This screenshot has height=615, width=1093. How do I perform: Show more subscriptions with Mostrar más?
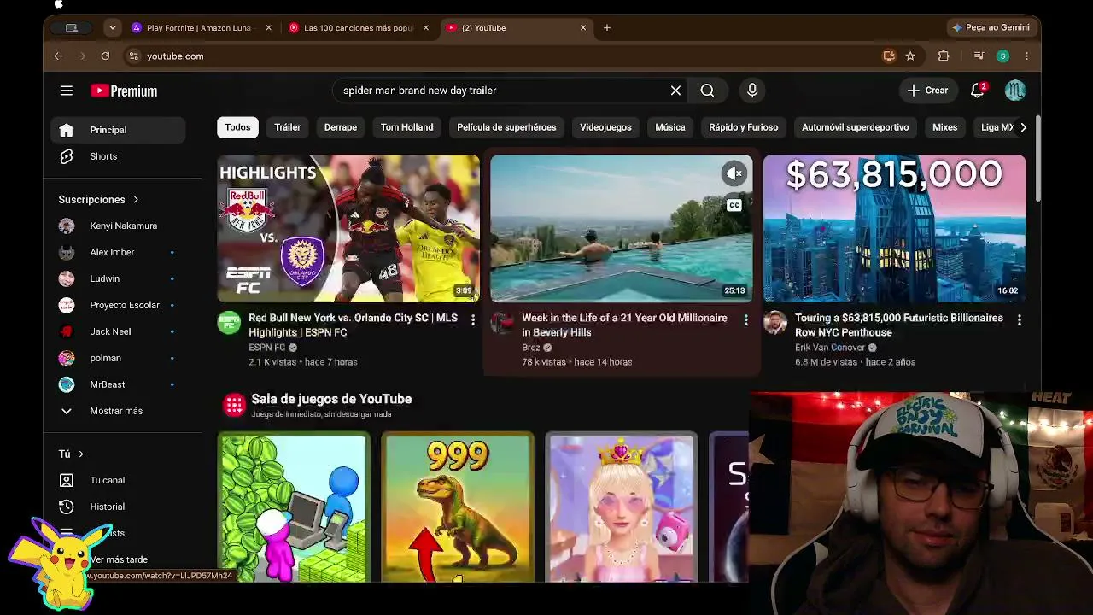118,411
